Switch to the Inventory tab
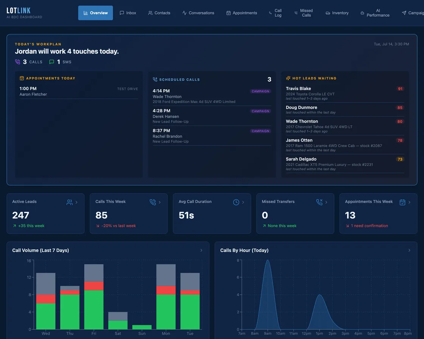The image size is (424, 339). coord(337,13)
